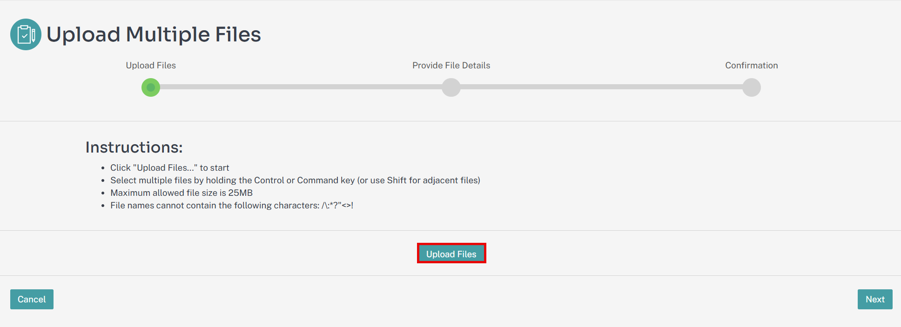Click the inner dot of the active step

click(x=151, y=87)
